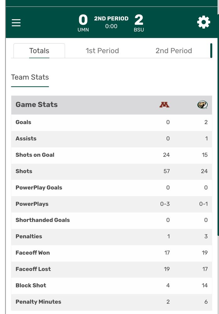Switch to the 1st Period tab
Image resolution: width=219 pixels, height=314 pixels.
(x=102, y=51)
